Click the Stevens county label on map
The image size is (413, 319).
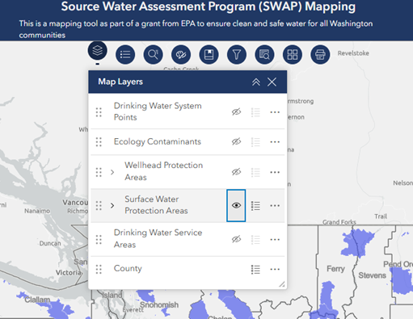click(x=372, y=275)
